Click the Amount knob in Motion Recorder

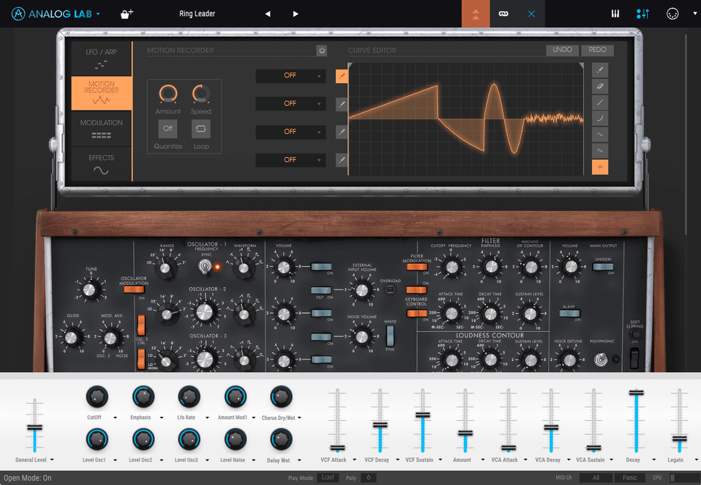click(x=168, y=94)
